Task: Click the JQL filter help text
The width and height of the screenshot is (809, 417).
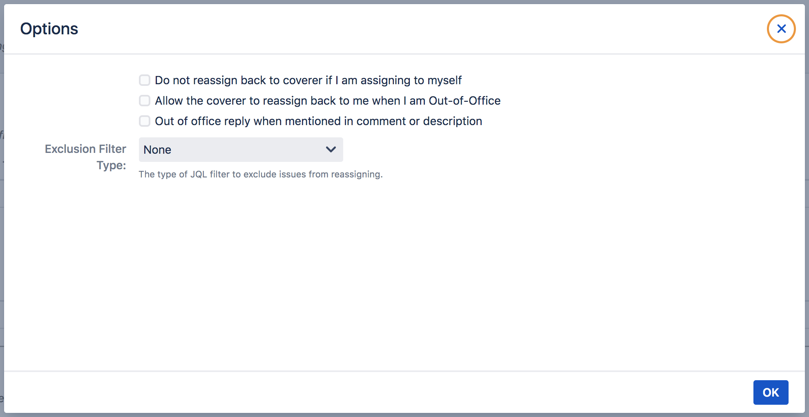Action: tap(260, 174)
